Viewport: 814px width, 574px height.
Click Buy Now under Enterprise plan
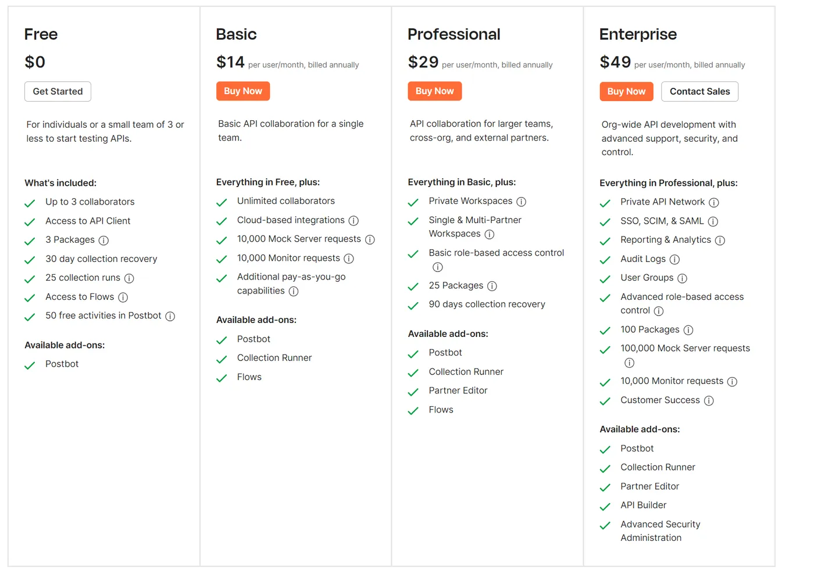626,92
